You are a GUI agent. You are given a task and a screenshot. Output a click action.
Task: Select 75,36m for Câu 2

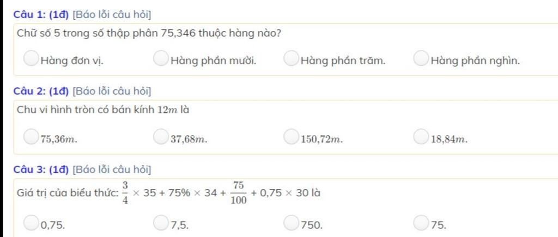point(31,137)
